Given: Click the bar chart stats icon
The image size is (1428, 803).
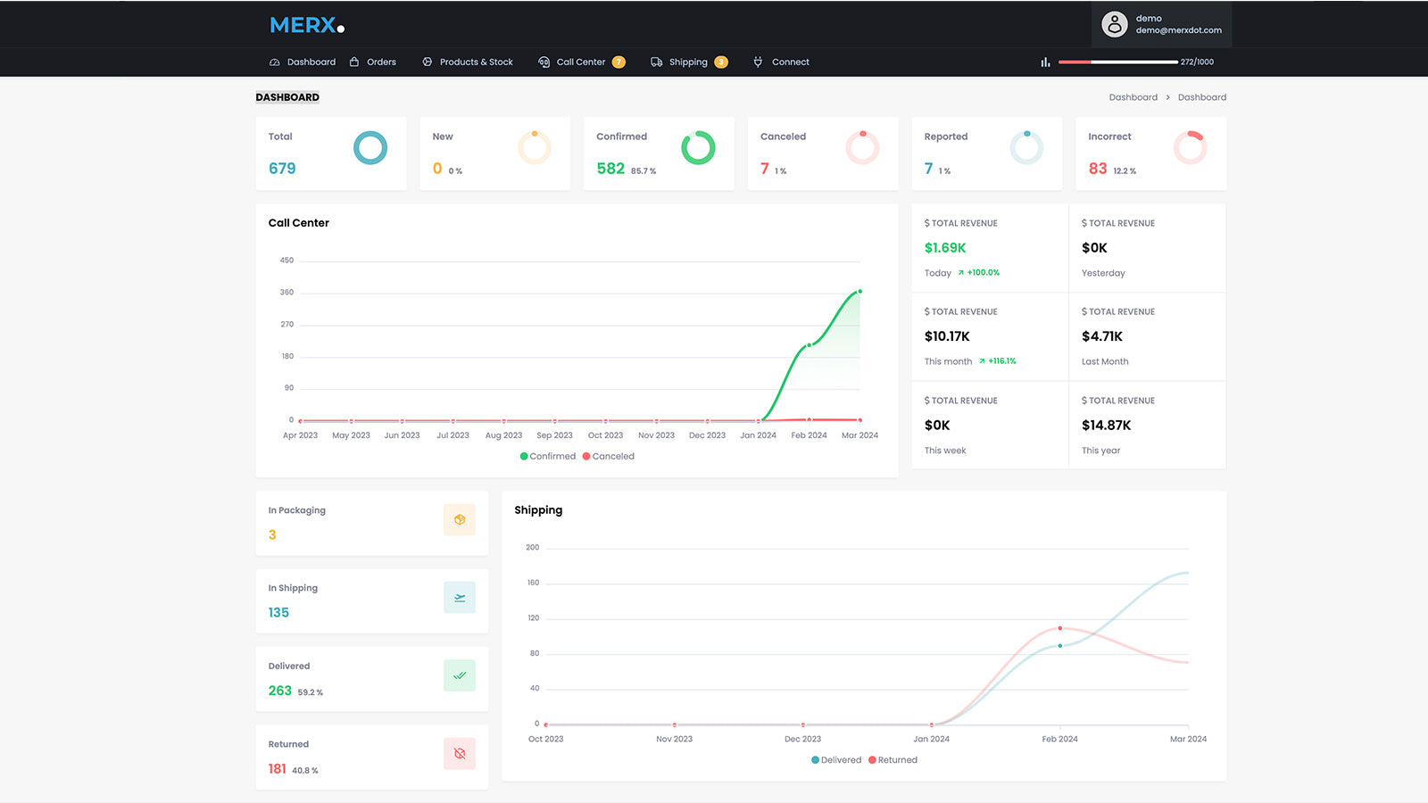Looking at the screenshot, I should (1045, 62).
